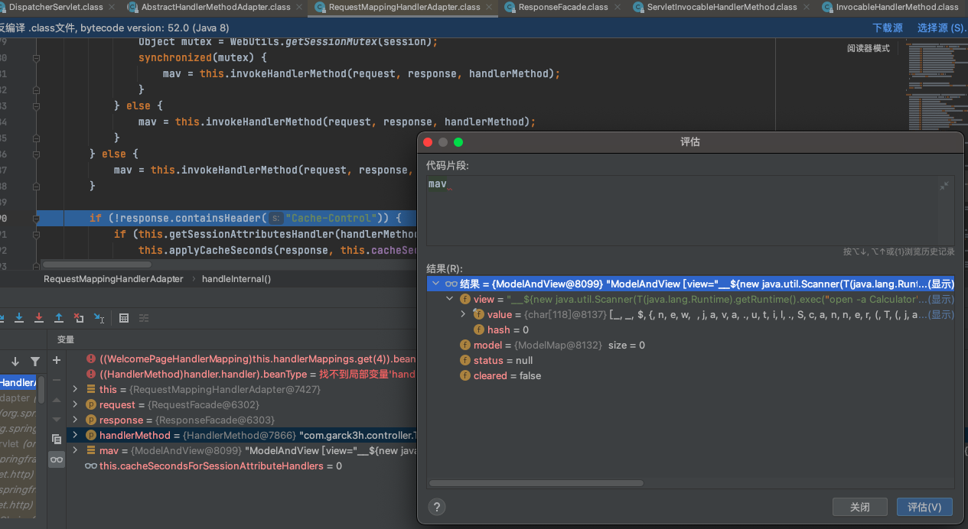
Task: Click the 下载源 download sources link
Action: (888, 28)
